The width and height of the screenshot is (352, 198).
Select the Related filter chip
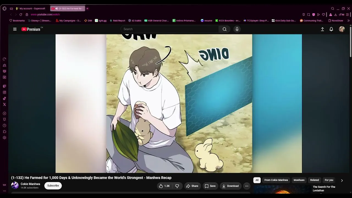point(315,180)
